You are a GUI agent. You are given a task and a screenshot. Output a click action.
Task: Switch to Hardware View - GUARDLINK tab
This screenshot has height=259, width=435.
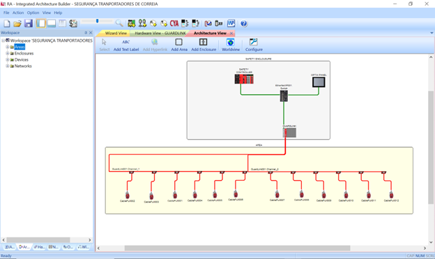point(160,33)
